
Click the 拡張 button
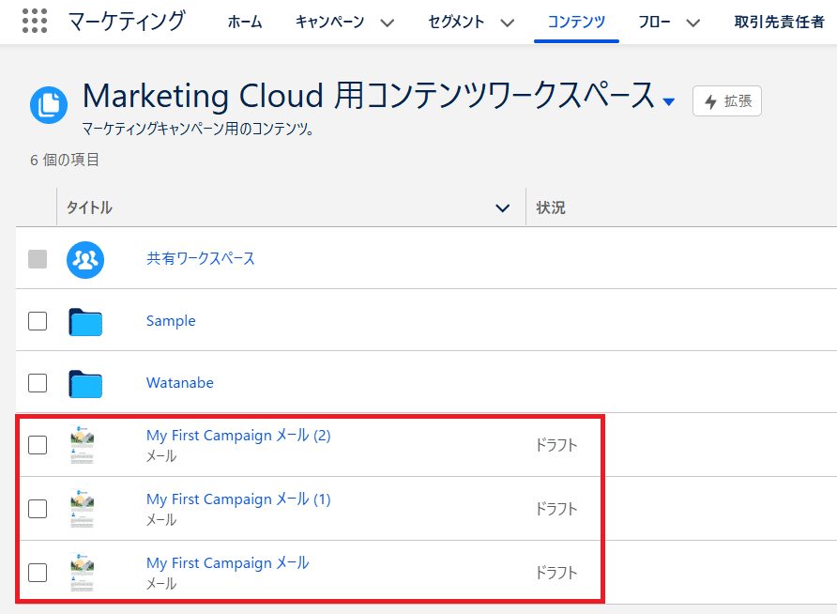(727, 100)
